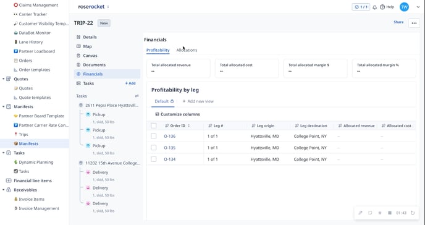Click the Share link
This screenshot has height=225, width=425.
point(398,22)
